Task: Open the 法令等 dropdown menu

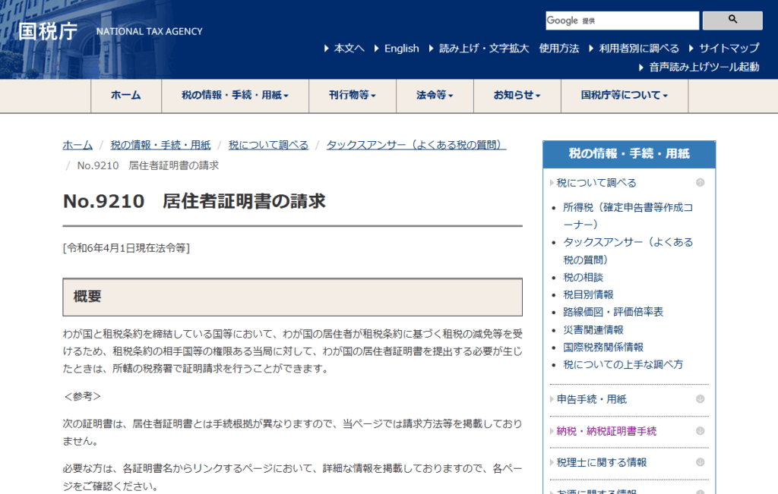Action: (435, 96)
